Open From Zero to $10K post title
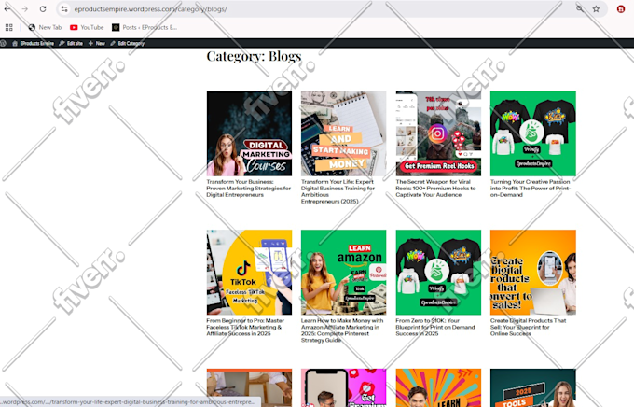 [435, 327]
